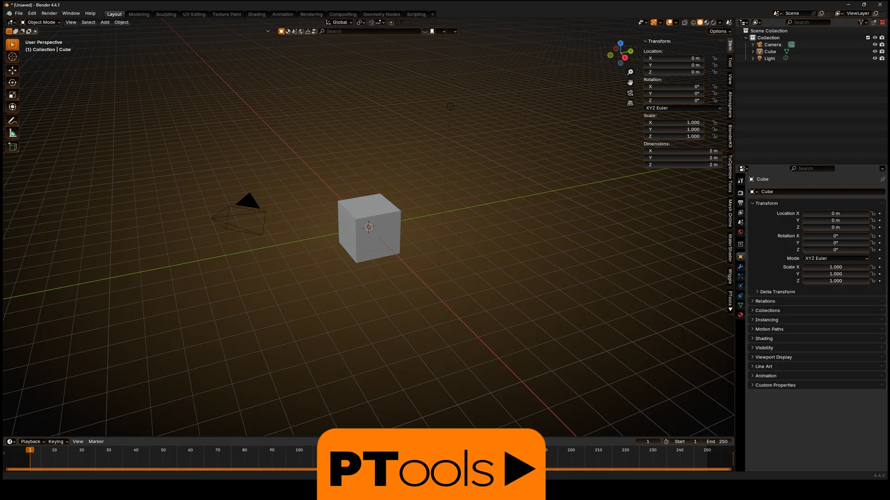Screen dimensions: 890x500
Task: Pin the Cube properties panel
Action: pos(882,179)
